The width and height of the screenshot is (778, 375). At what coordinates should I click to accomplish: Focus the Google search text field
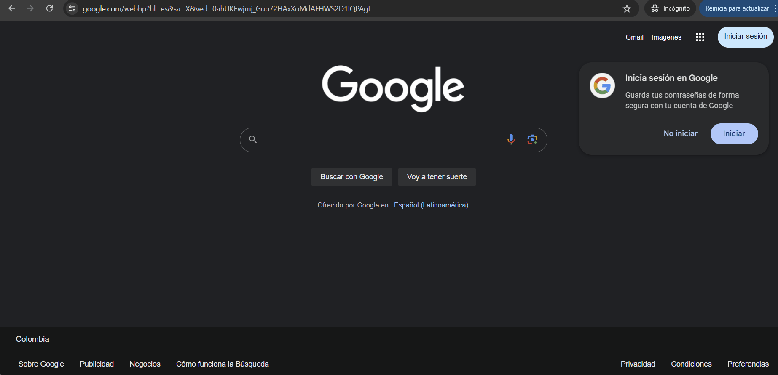(x=379, y=139)
